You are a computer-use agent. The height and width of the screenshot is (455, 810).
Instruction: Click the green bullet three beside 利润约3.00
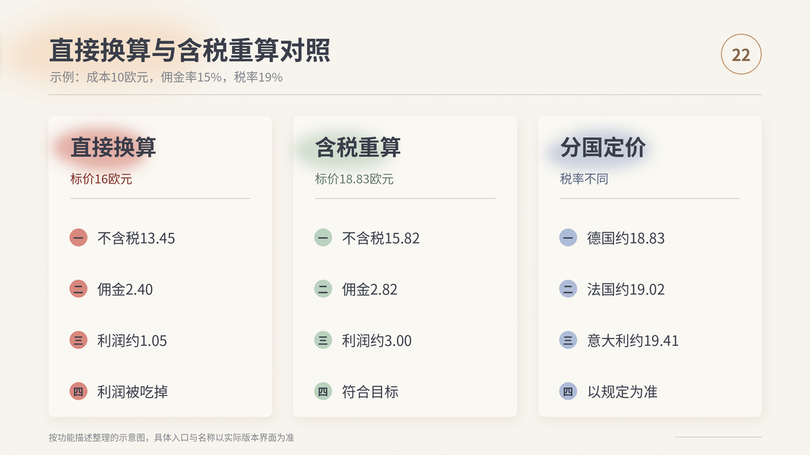coord(323,340)
